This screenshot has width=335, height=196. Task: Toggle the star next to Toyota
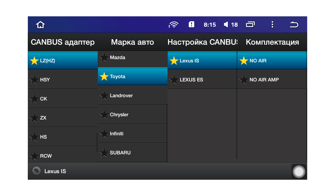click(x=104, y=76)
